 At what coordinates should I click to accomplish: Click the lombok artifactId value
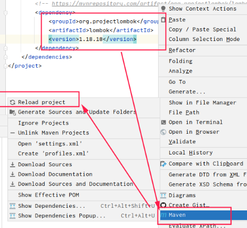[x=100, y=30]
